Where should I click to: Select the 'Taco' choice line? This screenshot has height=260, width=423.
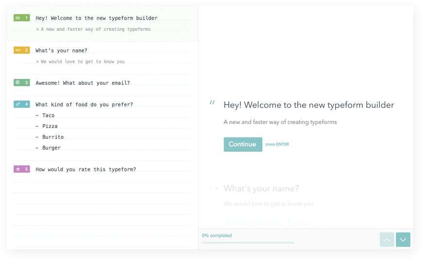[x=48, y=115]
